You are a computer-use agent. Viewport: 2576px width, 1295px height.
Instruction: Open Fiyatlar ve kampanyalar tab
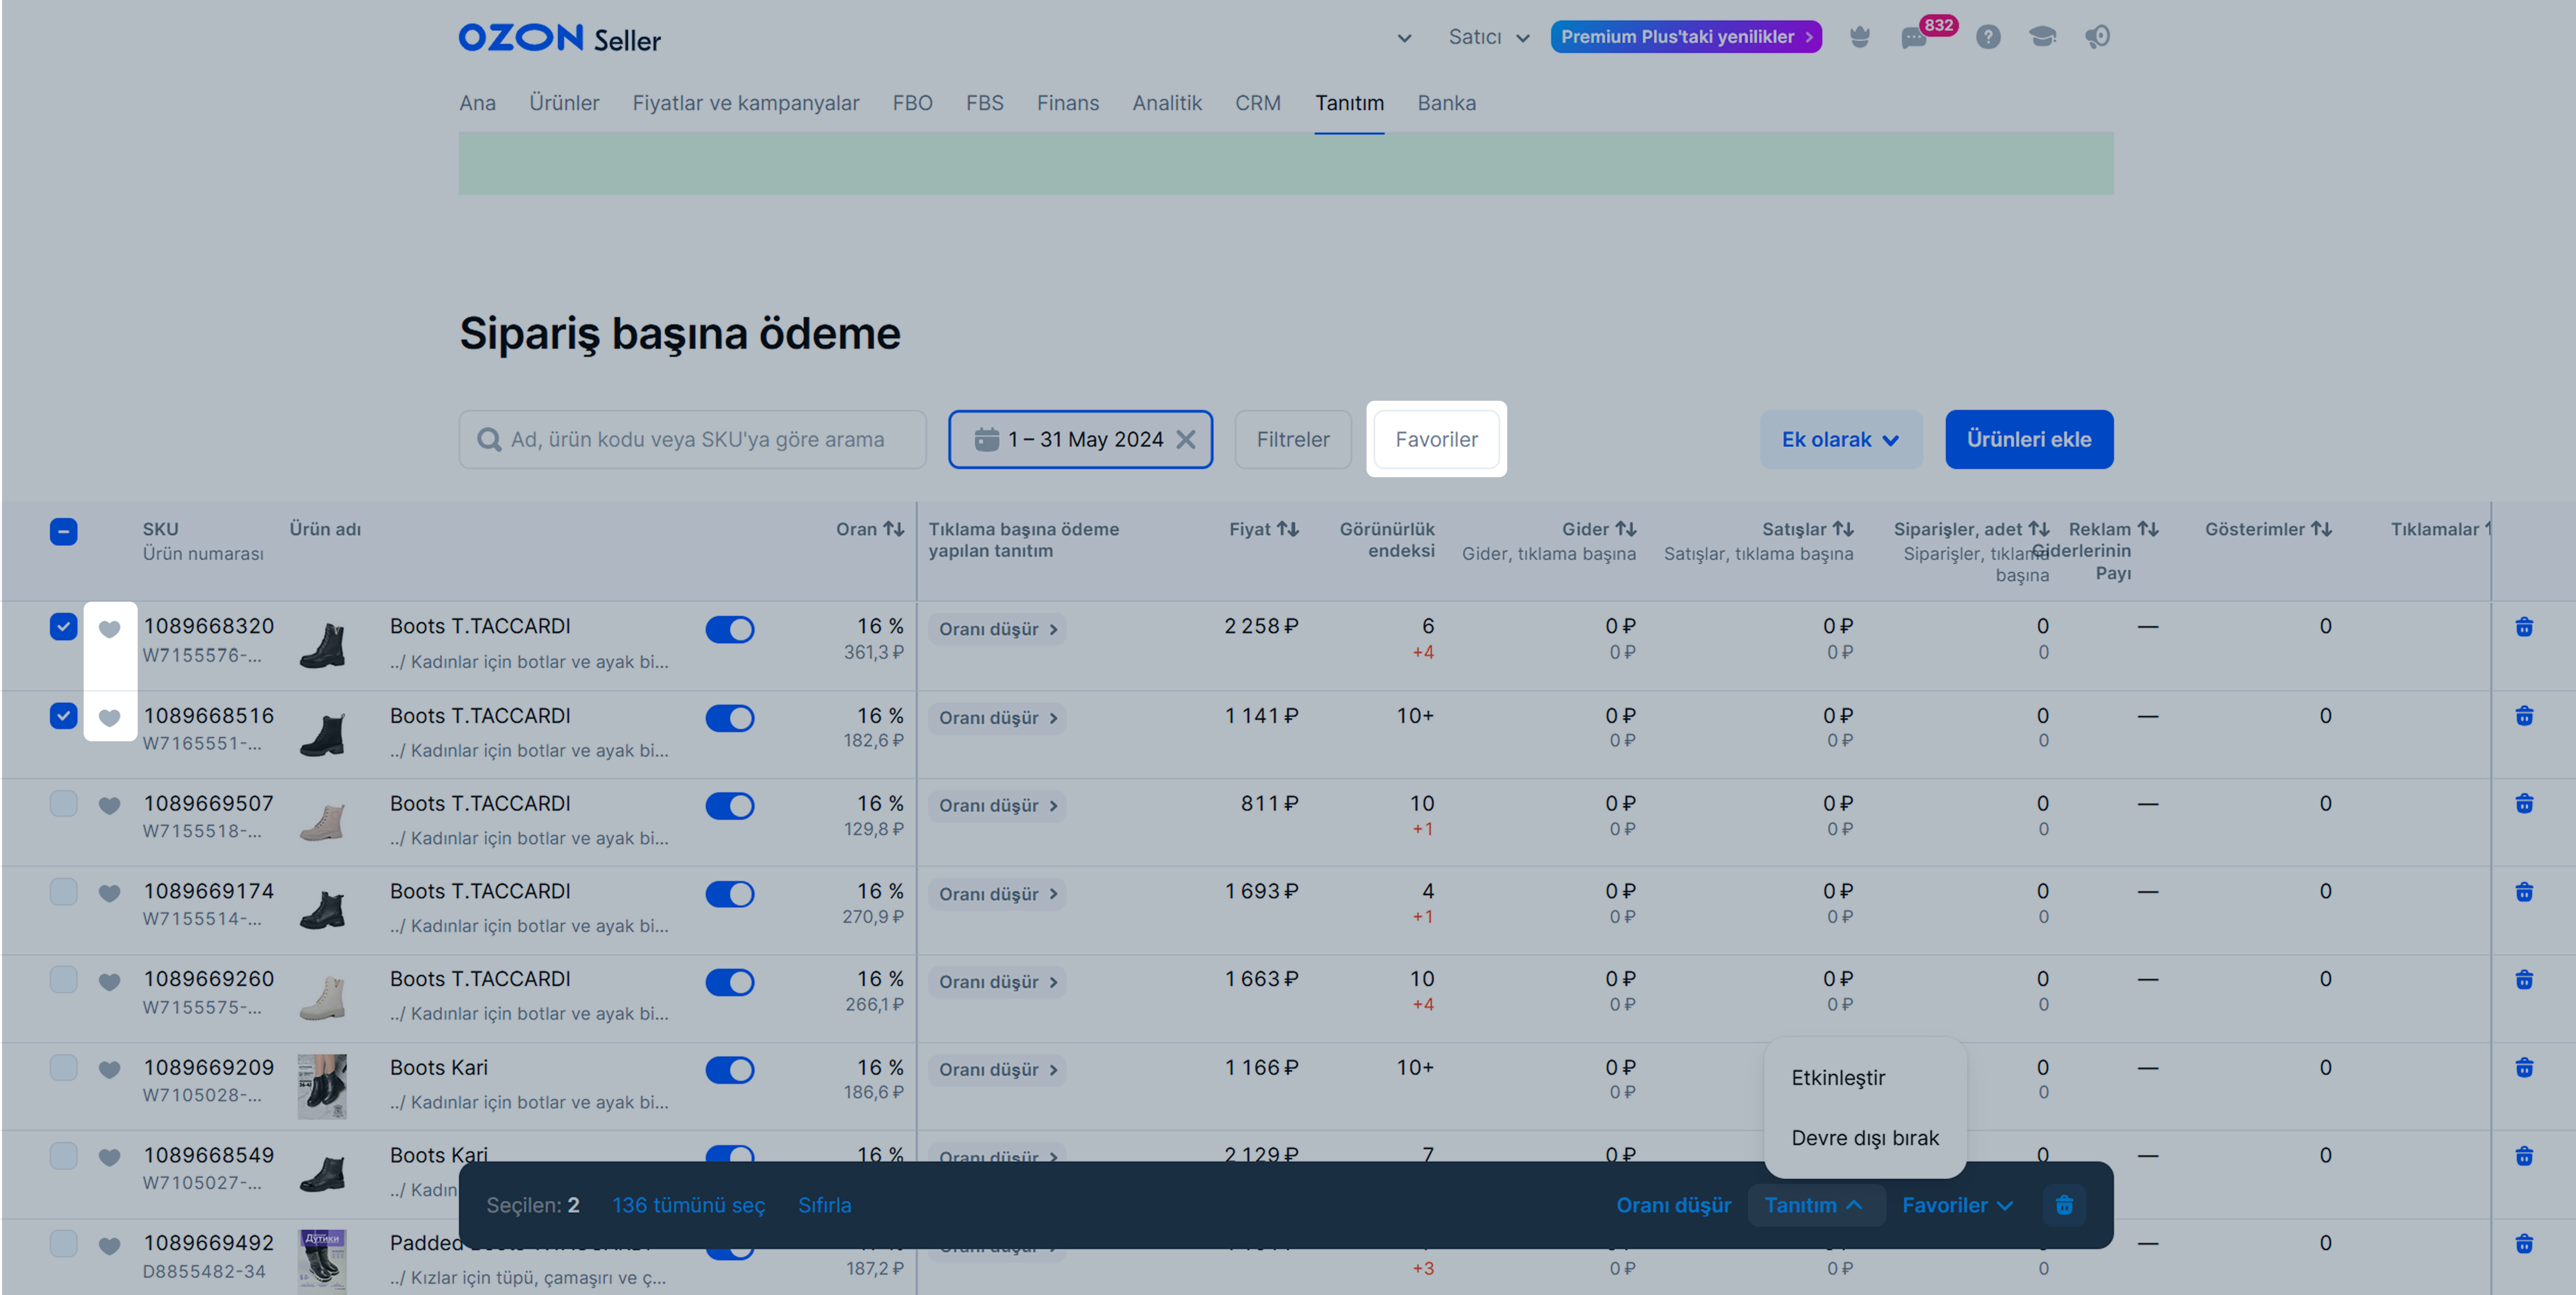[x=746, y=103]
